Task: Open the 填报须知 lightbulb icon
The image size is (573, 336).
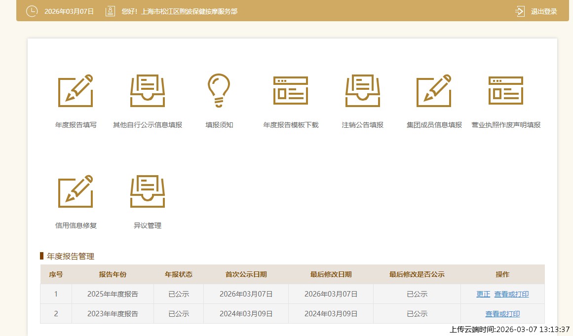Action: tap(219, 91)
